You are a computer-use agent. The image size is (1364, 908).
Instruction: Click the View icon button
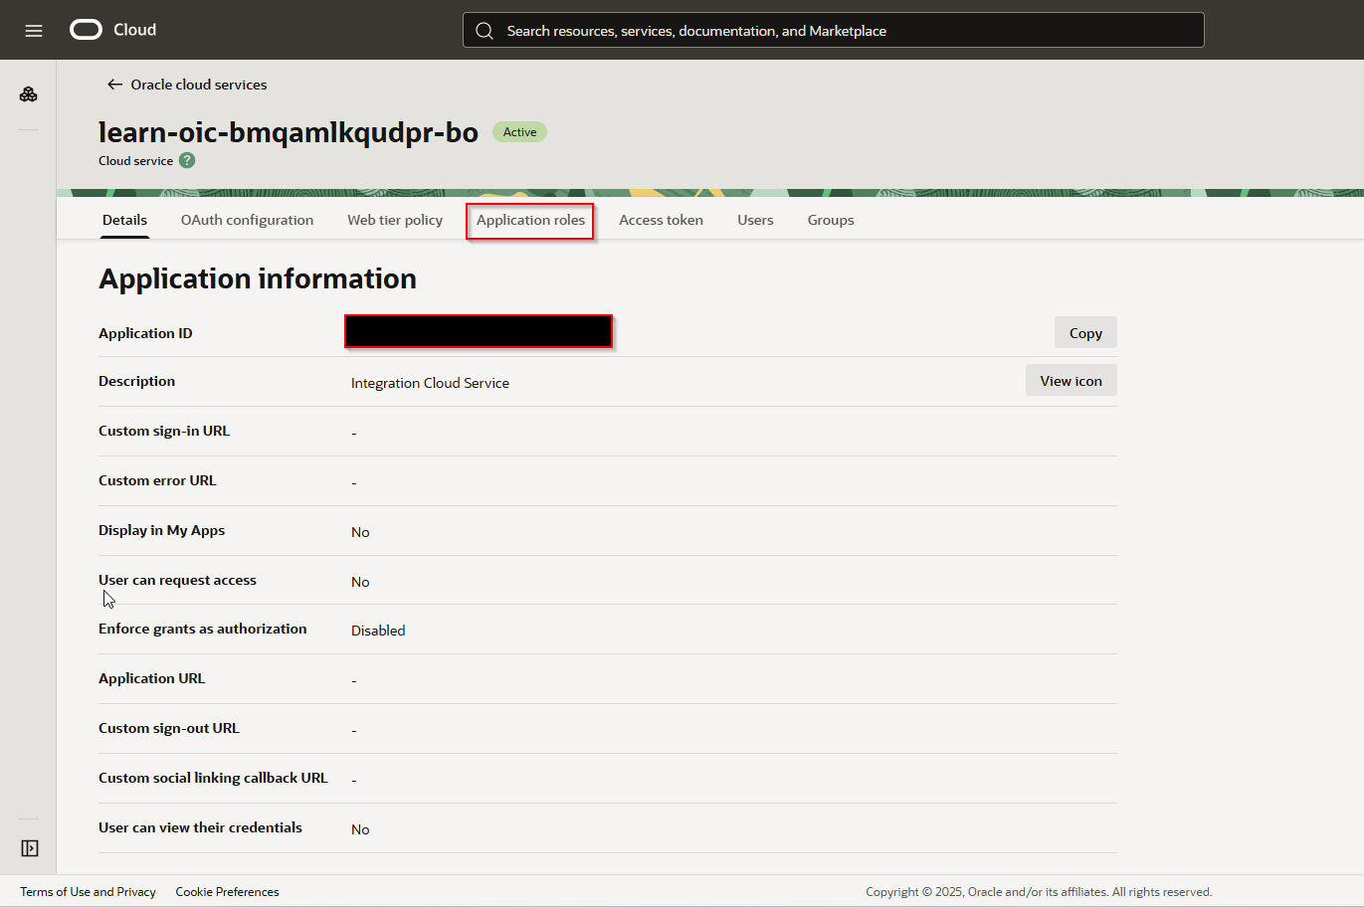1071,380
